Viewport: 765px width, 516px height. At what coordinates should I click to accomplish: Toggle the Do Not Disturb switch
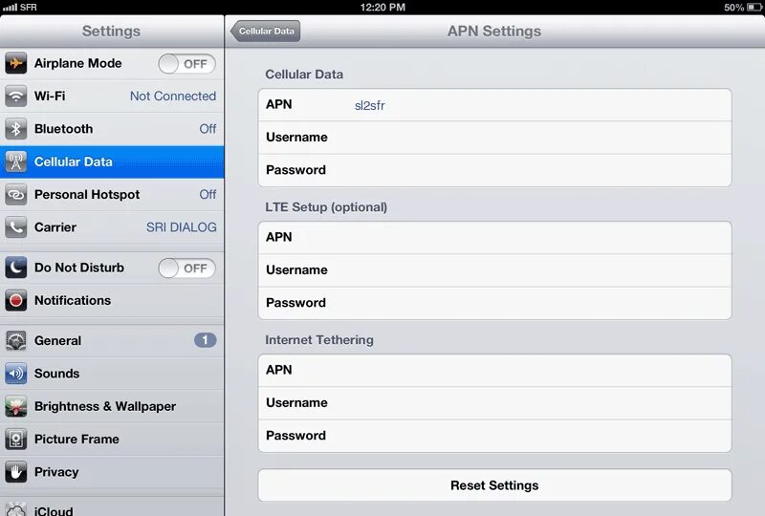186,269
